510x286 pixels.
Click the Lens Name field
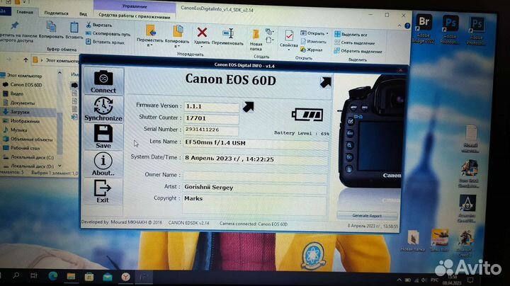256,143
